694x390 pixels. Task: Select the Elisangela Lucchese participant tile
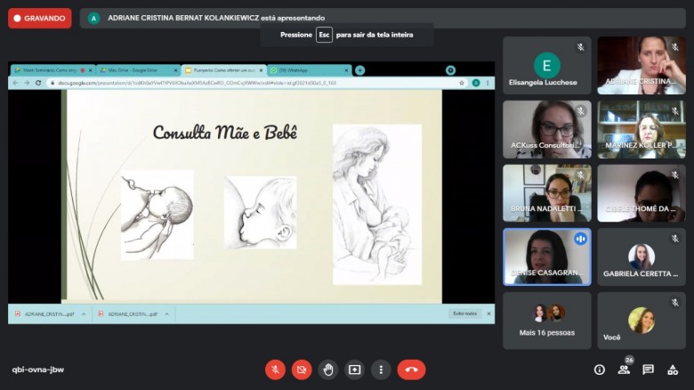[546, 66]
